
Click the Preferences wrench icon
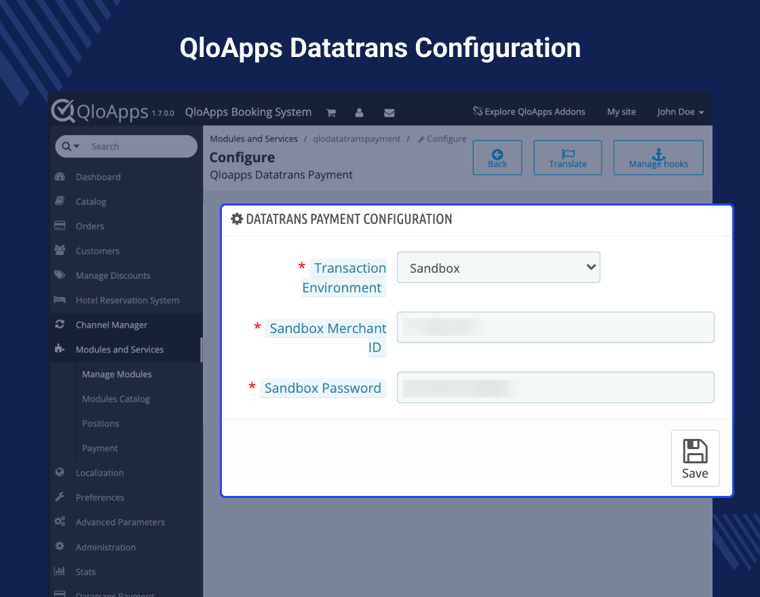60,497
